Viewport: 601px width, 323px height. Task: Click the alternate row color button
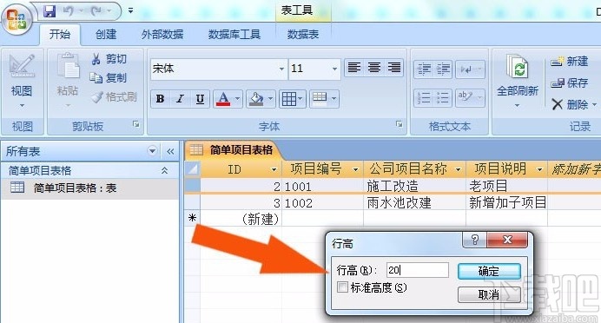point(324,99)
